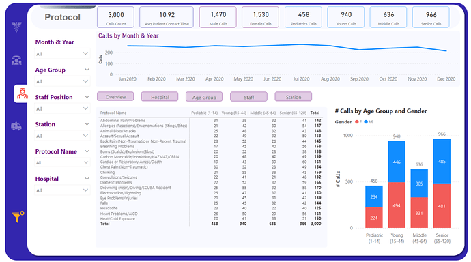Select the Choking row
The image size is (471, 262).
210,172
